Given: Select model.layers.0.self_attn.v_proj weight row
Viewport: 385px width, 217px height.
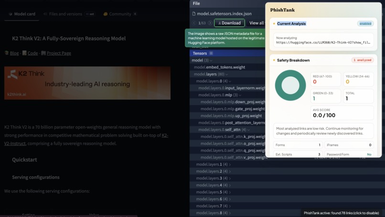Looking at the screenshot, I should [x=227, y=157].
